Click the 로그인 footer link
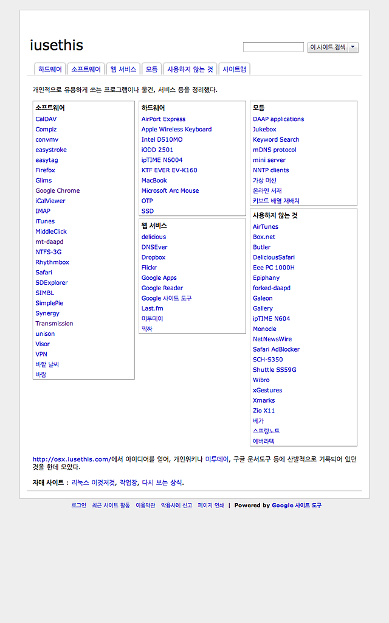Image resolution: width=389 pixels, height=623 pixels. click(x=78, y=506)
